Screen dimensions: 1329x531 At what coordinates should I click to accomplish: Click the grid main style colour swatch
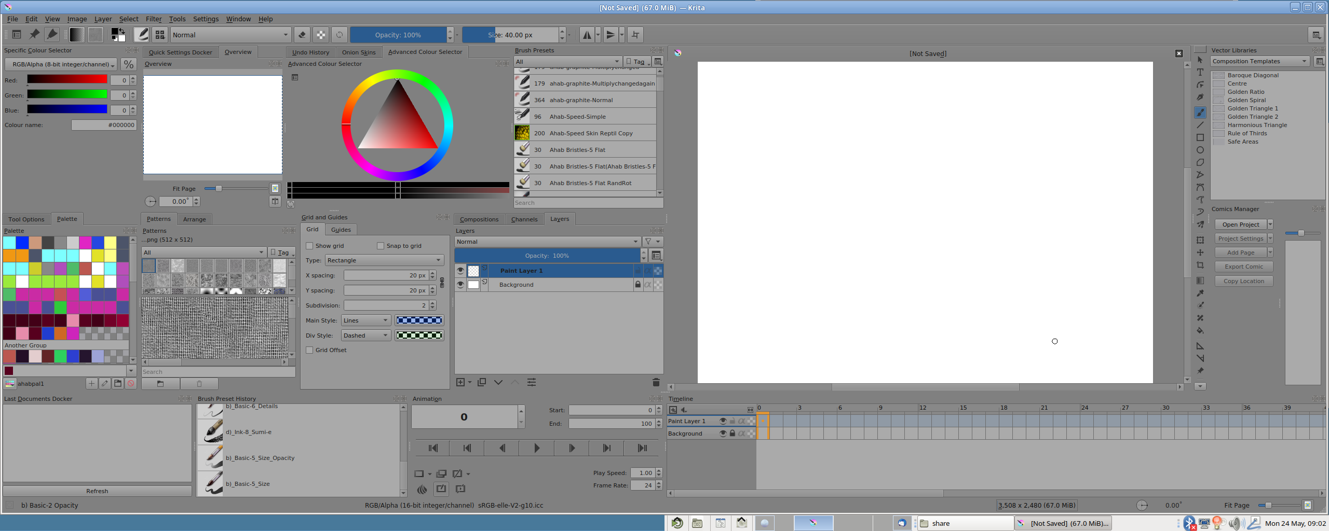419,320
